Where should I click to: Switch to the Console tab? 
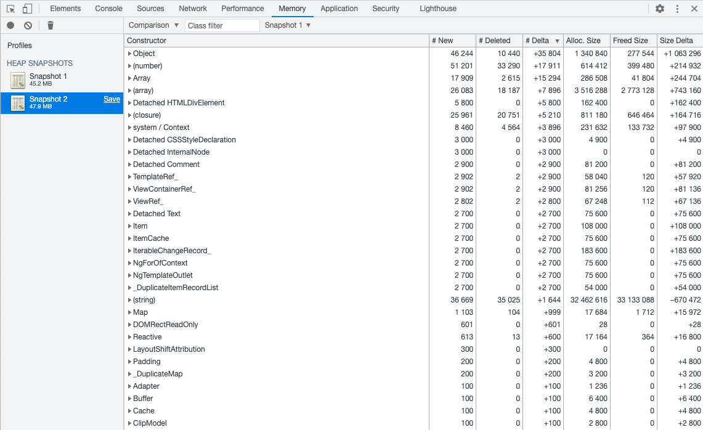point(108,9)
